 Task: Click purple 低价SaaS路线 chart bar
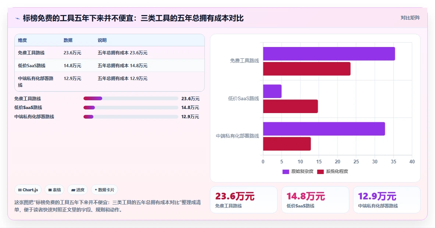click(272, 91)
